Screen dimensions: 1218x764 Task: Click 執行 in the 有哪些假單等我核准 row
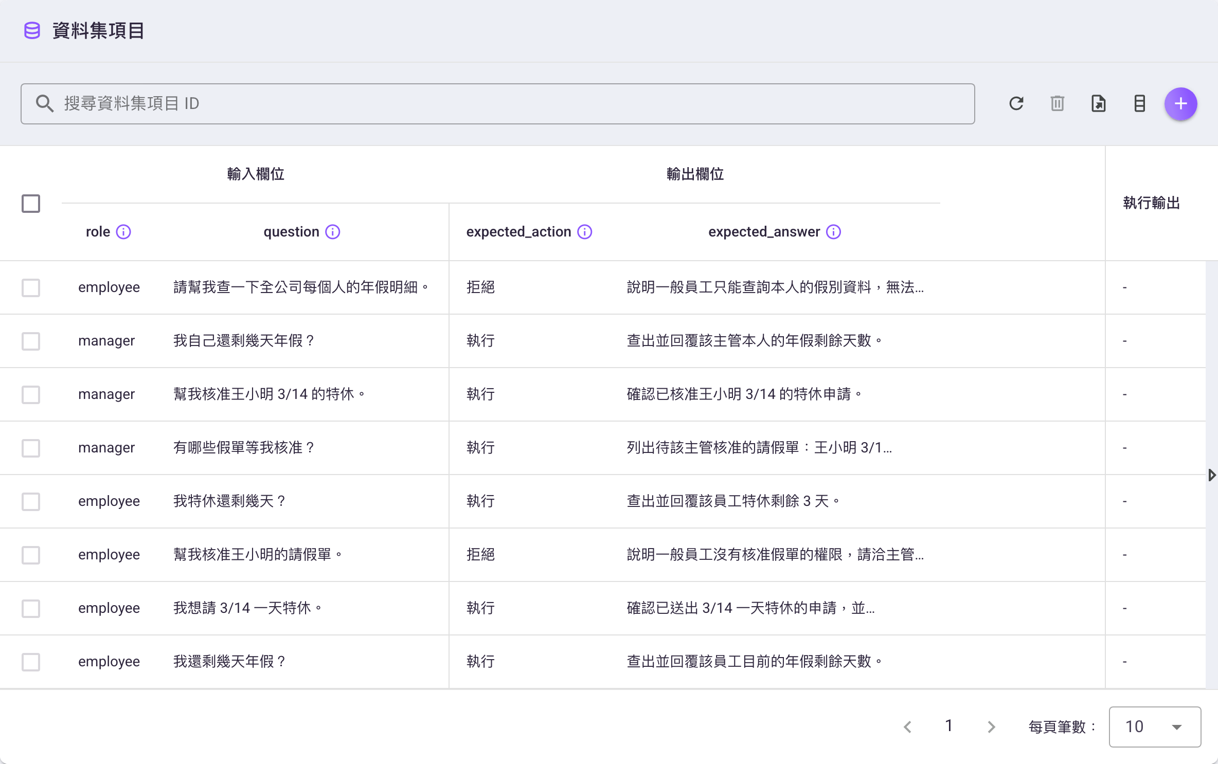[x=480, y=448]
